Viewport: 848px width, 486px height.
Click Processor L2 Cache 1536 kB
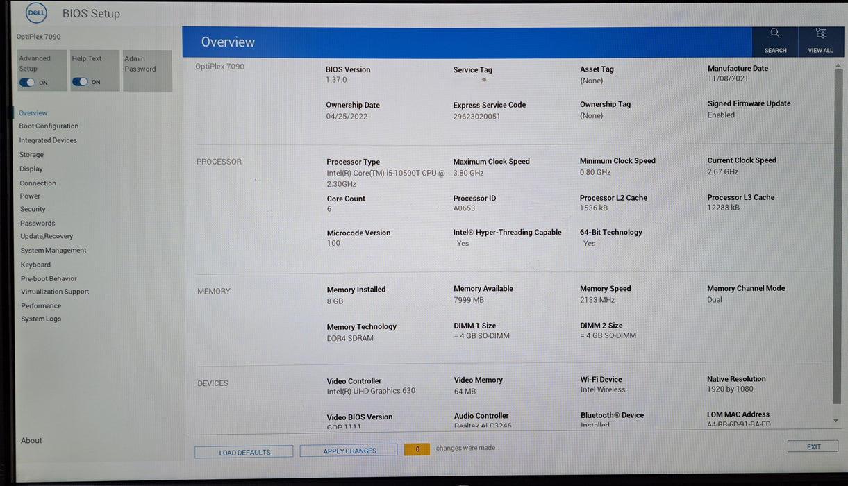[x=594, y=208]
